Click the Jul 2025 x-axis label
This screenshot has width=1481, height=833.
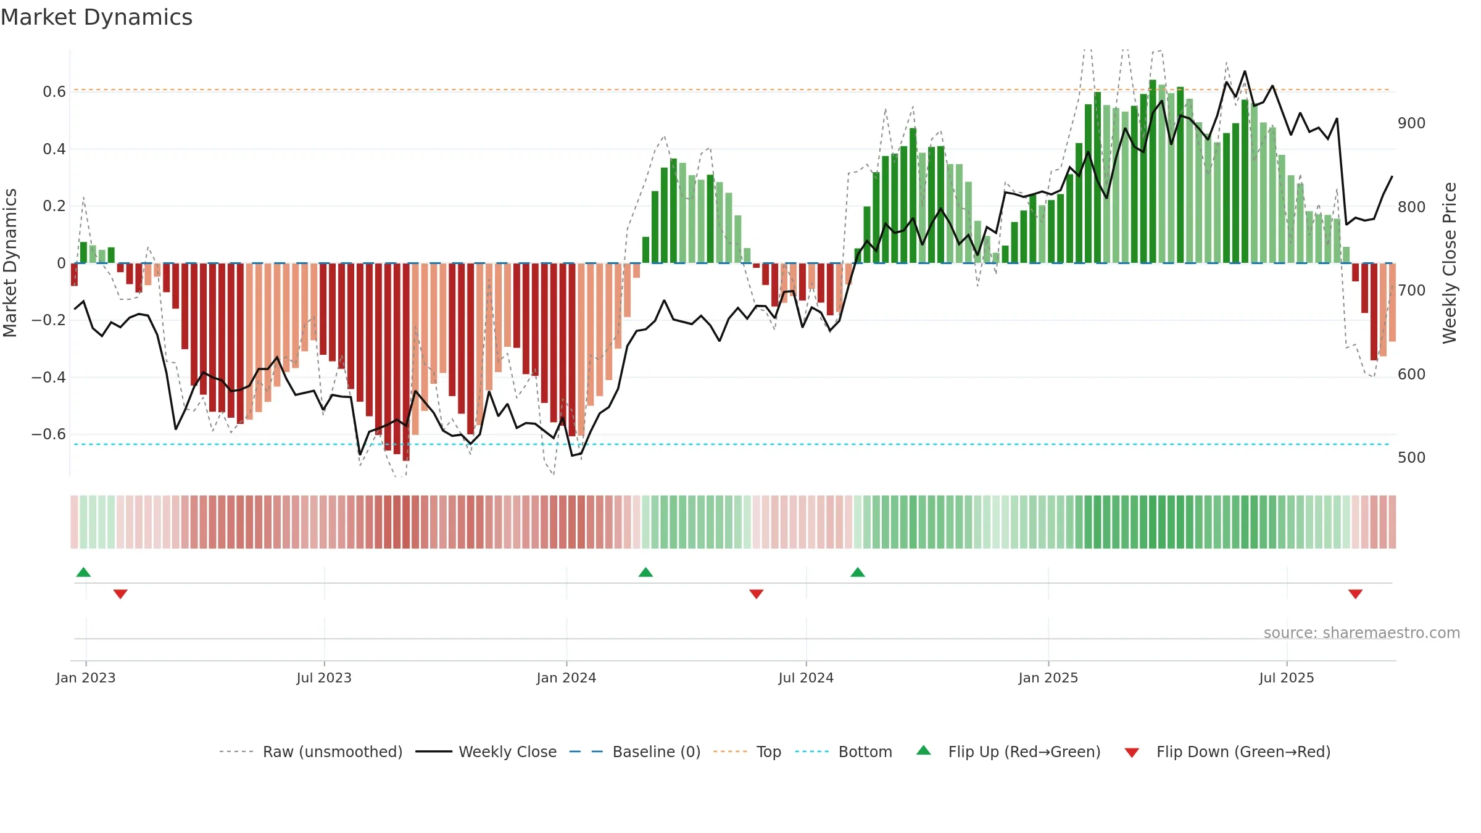tap(1287, 678)
